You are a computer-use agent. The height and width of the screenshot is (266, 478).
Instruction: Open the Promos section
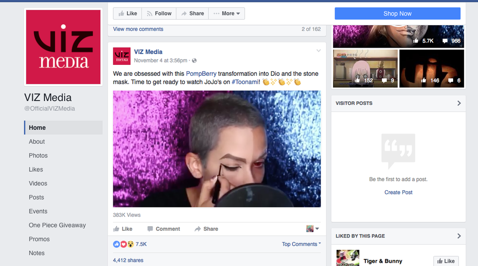point(39,239)
